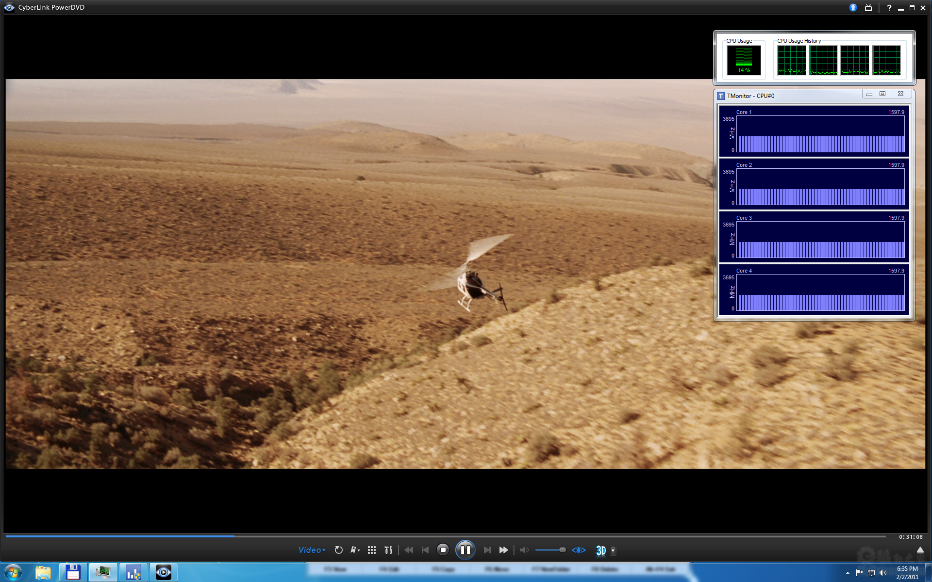Click the fast forward button

503,550
